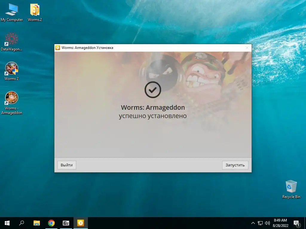The width and height of the screenshot is (306, 229).
Task: Show hidden system tray icons
Action: coord(253,223)
